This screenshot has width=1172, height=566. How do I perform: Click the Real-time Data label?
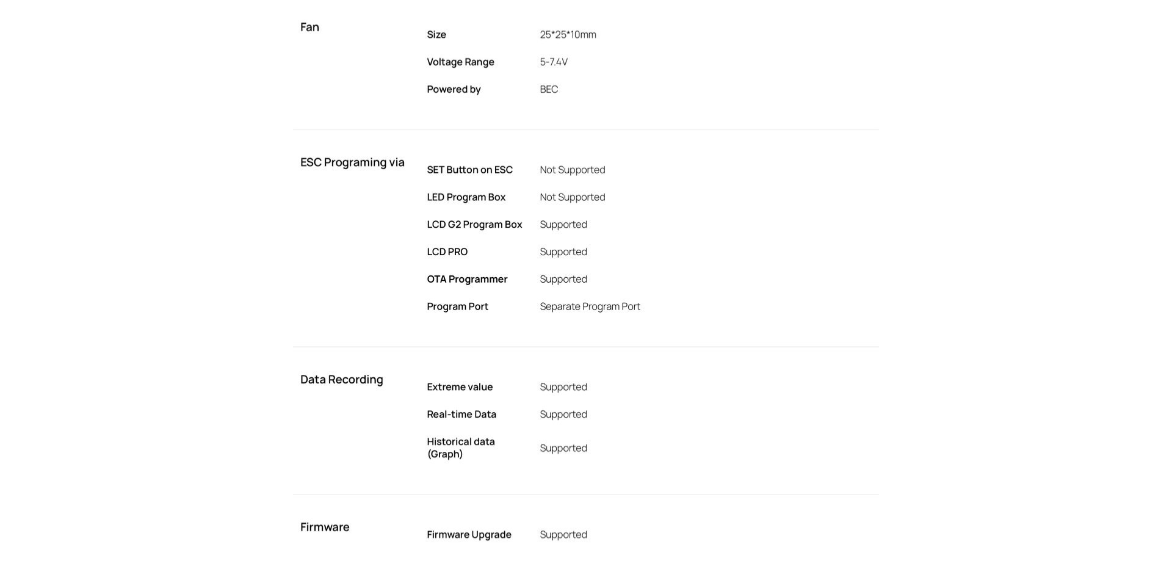pyautogui.click(x=461, y=415)
